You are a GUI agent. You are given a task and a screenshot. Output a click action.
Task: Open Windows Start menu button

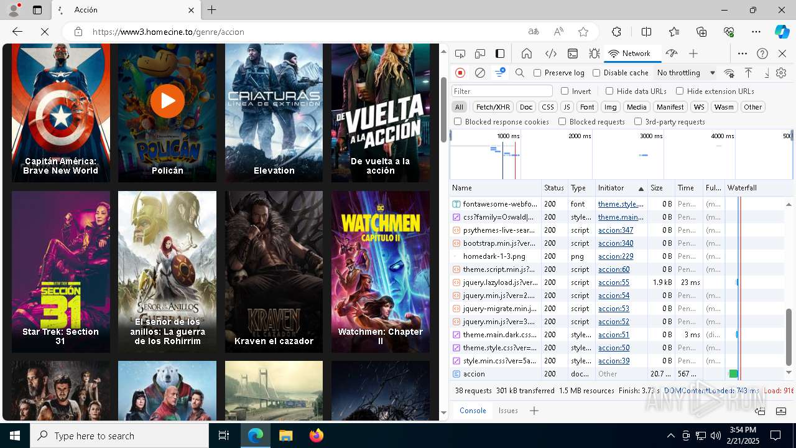pos(15,436)
